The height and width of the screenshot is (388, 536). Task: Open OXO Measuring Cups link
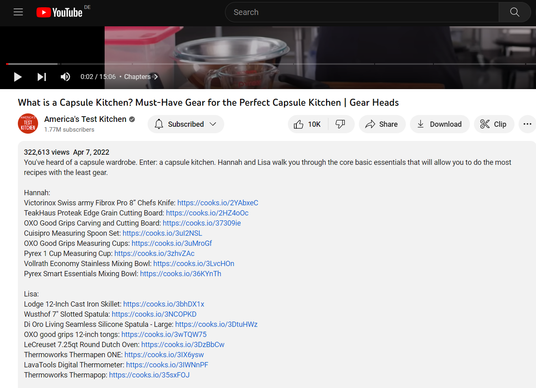(172, 243)
